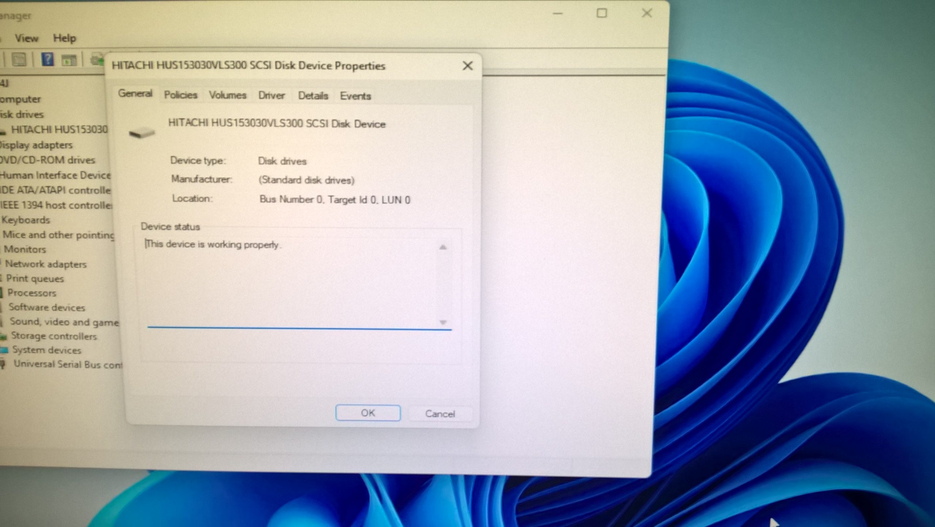Open the View menu in Device Manager
The height and width of the screenshot is (527, 935).
tap(26, 38)
